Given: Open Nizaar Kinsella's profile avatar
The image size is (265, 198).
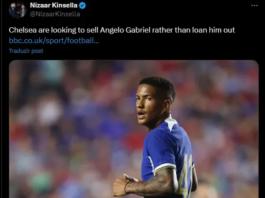Looking at the screenshot, I should pos(18,9).
